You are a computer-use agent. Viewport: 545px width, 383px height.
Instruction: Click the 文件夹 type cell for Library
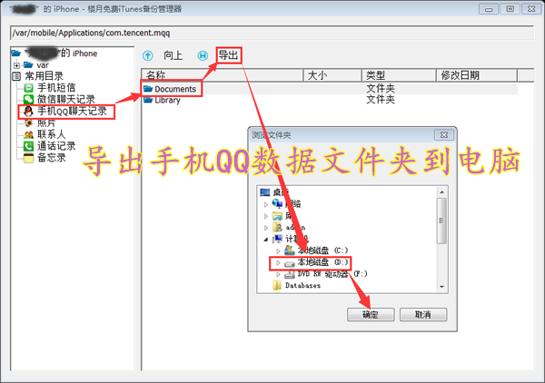tap(381, 99)
